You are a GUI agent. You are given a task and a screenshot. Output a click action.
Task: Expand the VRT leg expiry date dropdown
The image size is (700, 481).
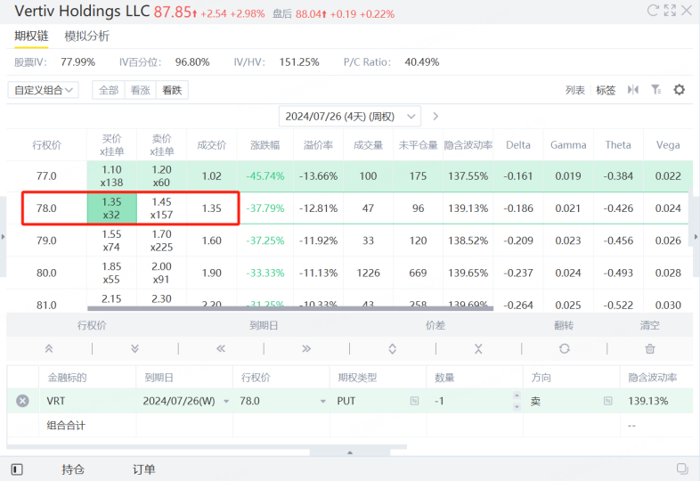coord(226,401)
